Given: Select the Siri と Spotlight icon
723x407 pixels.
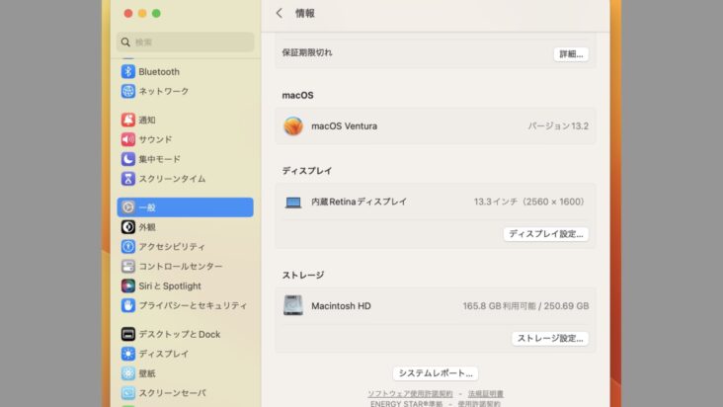Looking at the screenshot, I should point(128,285).
